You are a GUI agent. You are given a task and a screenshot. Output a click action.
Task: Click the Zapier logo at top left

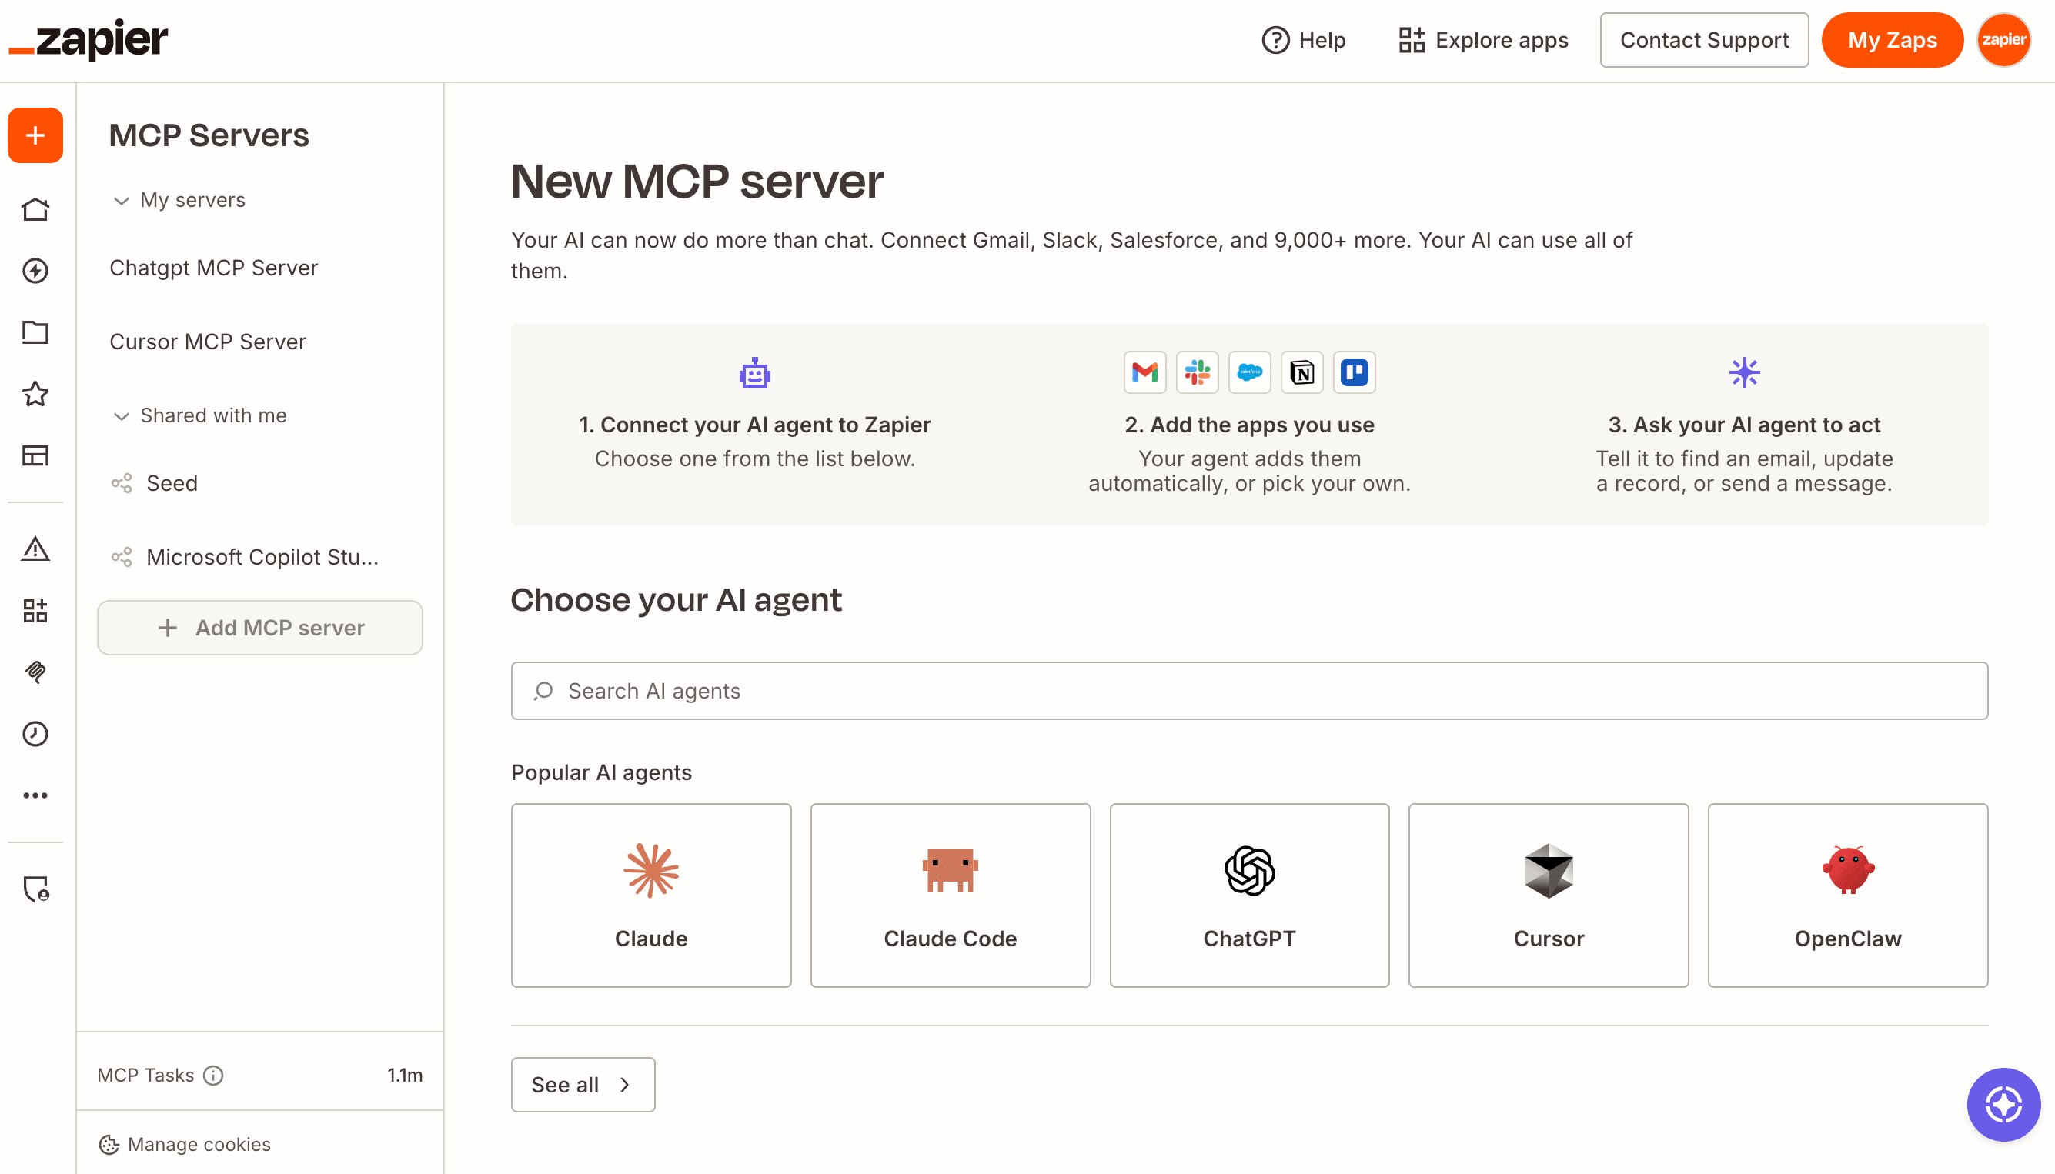(89, 38)
